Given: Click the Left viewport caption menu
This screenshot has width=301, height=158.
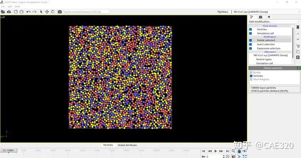Looking at the screenshot, I should pos(3,17).
